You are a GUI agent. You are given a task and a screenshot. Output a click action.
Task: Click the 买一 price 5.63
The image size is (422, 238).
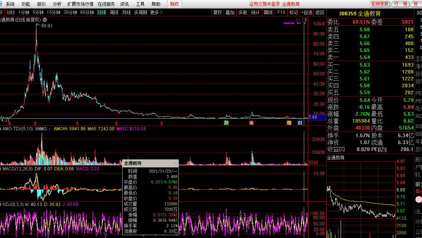tap(365, 65)
